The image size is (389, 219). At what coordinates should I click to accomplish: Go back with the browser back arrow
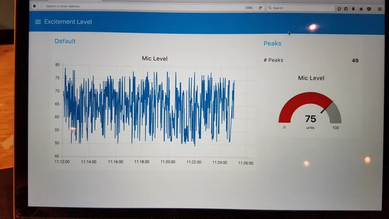pos(35,6)
